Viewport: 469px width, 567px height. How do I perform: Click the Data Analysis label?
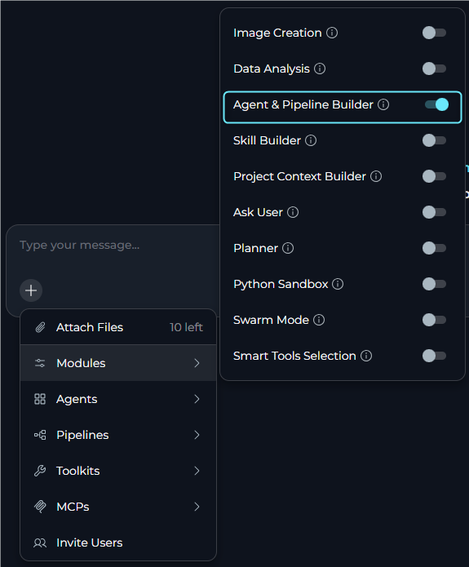[x=272, y=69]
